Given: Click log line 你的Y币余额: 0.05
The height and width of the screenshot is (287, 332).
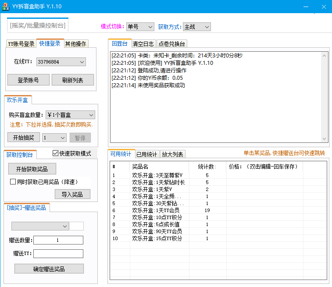Looking at the screenshot, I should pos(147,78).
